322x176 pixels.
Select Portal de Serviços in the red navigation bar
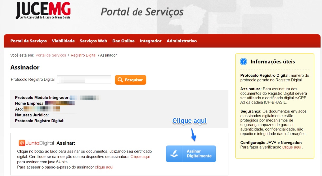coord(28,41)
